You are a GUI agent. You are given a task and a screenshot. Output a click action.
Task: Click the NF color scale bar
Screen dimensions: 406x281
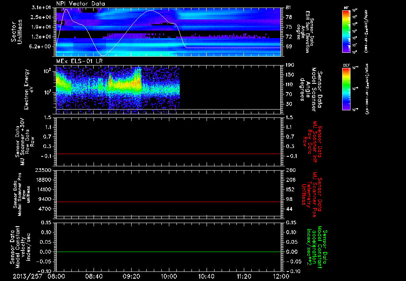[x=346, y=31]
